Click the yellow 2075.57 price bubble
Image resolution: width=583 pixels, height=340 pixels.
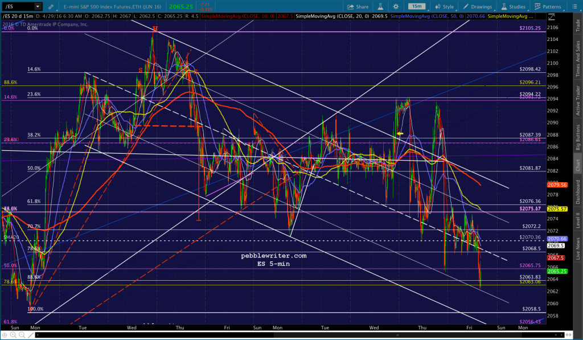pos(557,209)
